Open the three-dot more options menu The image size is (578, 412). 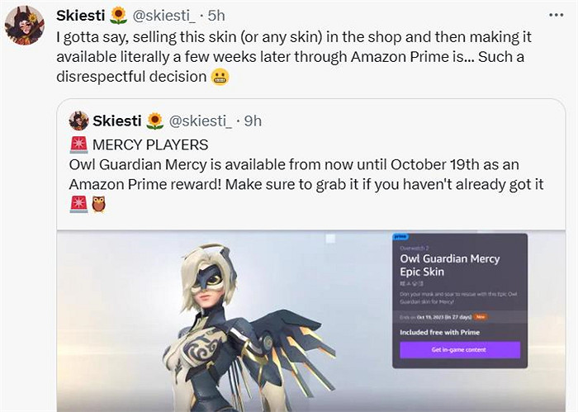click(556, 15)
